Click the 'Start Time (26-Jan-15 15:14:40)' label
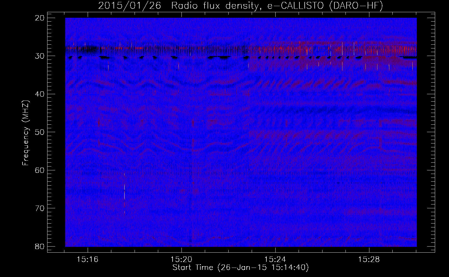The width and height of the screenshot is (449, 277). pyautogui.click(x=241, y=268)
